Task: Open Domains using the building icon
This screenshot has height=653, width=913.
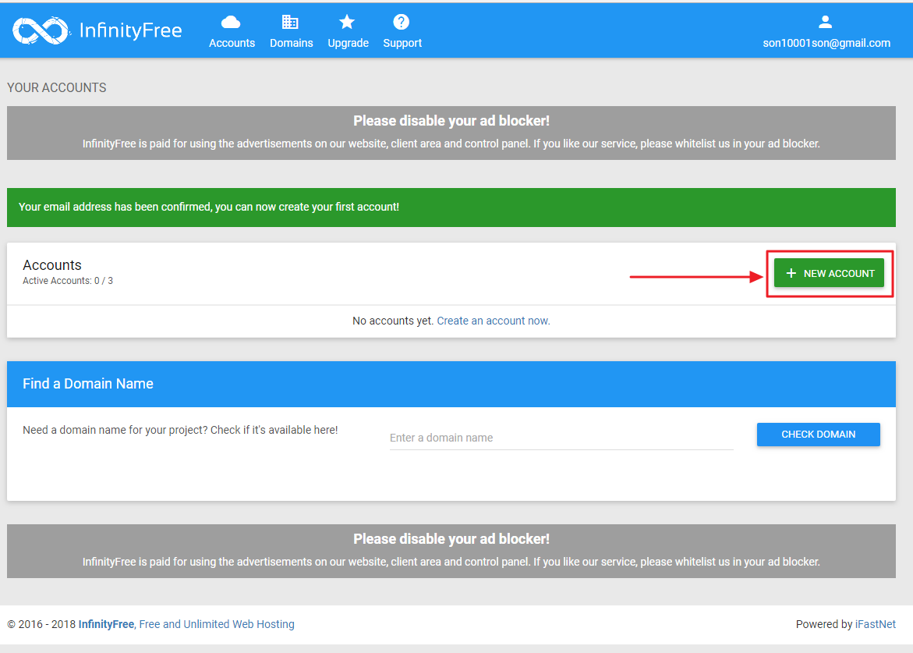Action: (291, 23)
